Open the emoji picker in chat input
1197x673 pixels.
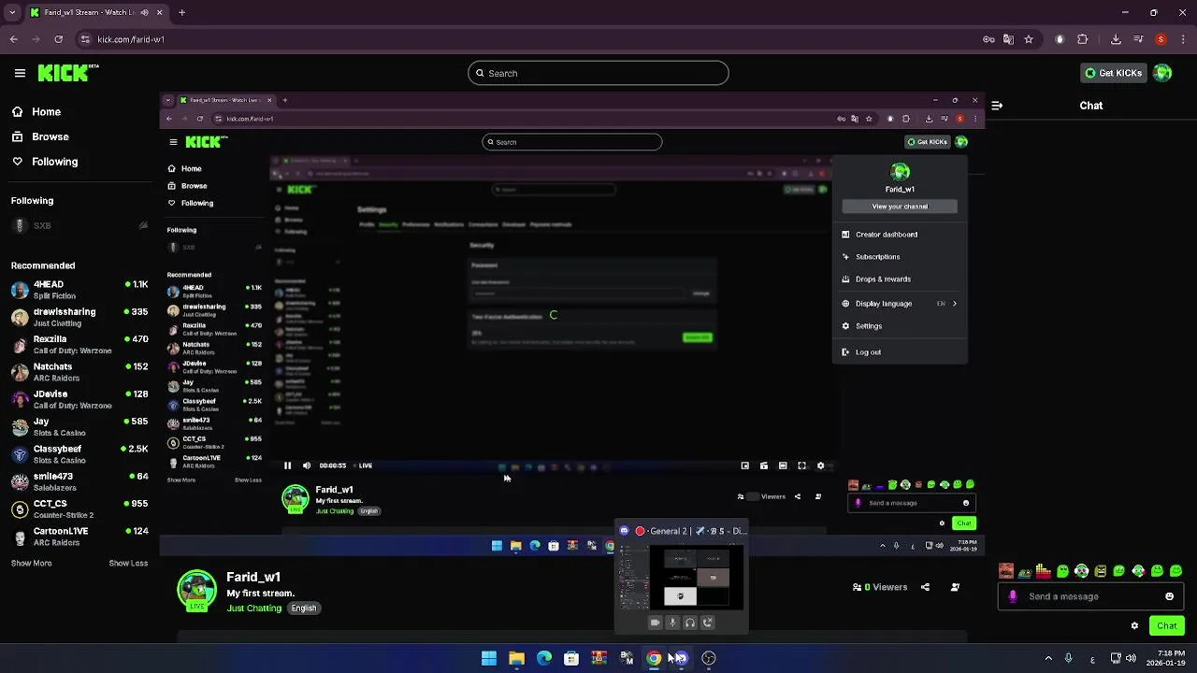pyautogui.click(x=1169, y=596)
